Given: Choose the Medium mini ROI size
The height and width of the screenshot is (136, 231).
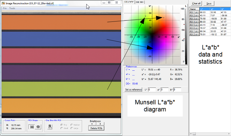Looking at the screenshot, I should pyautogui.click(x=72, y=125).
